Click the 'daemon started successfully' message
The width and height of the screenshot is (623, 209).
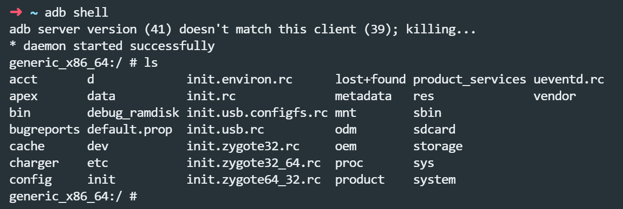(112, 46)
